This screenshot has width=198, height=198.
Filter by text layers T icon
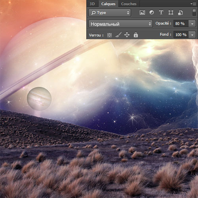pos(161,13)
